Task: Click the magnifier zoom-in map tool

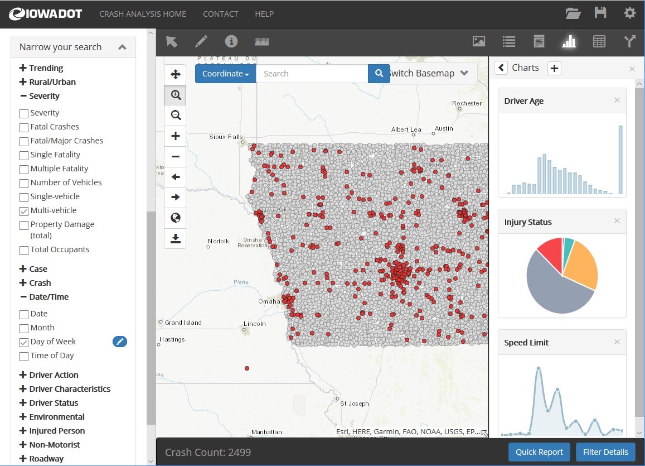Action: tap(176, 95)
